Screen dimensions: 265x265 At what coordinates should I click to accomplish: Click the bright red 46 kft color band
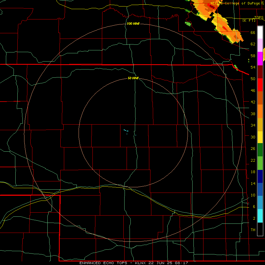click(x=260, y=85)
